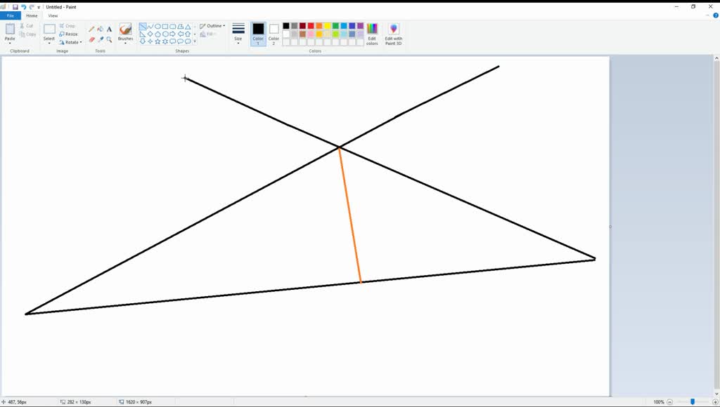Switch to the Home tab
The width and height of the screenshot is (720, 407).
[32, 15]
